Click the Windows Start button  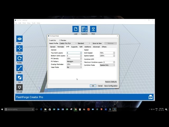click(2, 109)
